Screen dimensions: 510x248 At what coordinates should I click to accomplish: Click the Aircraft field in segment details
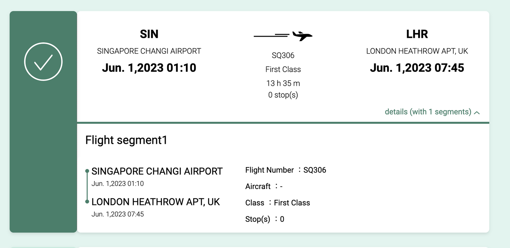pyautogui.click(x=264, y=186)
